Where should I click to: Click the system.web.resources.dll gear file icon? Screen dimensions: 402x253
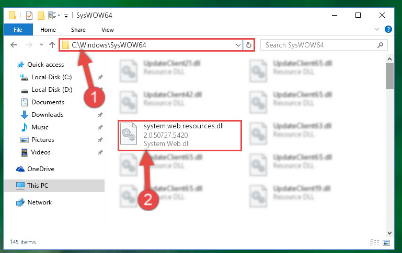pyautogui.click(x=129, y=133)
